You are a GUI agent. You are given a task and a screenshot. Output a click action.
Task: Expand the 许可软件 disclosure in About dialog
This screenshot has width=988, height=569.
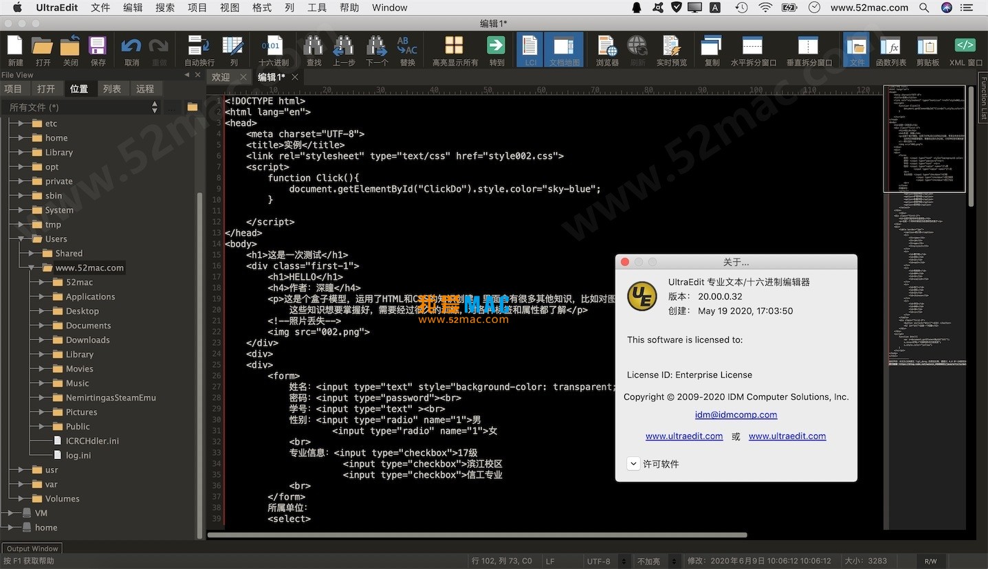click(x=633, y=464)
